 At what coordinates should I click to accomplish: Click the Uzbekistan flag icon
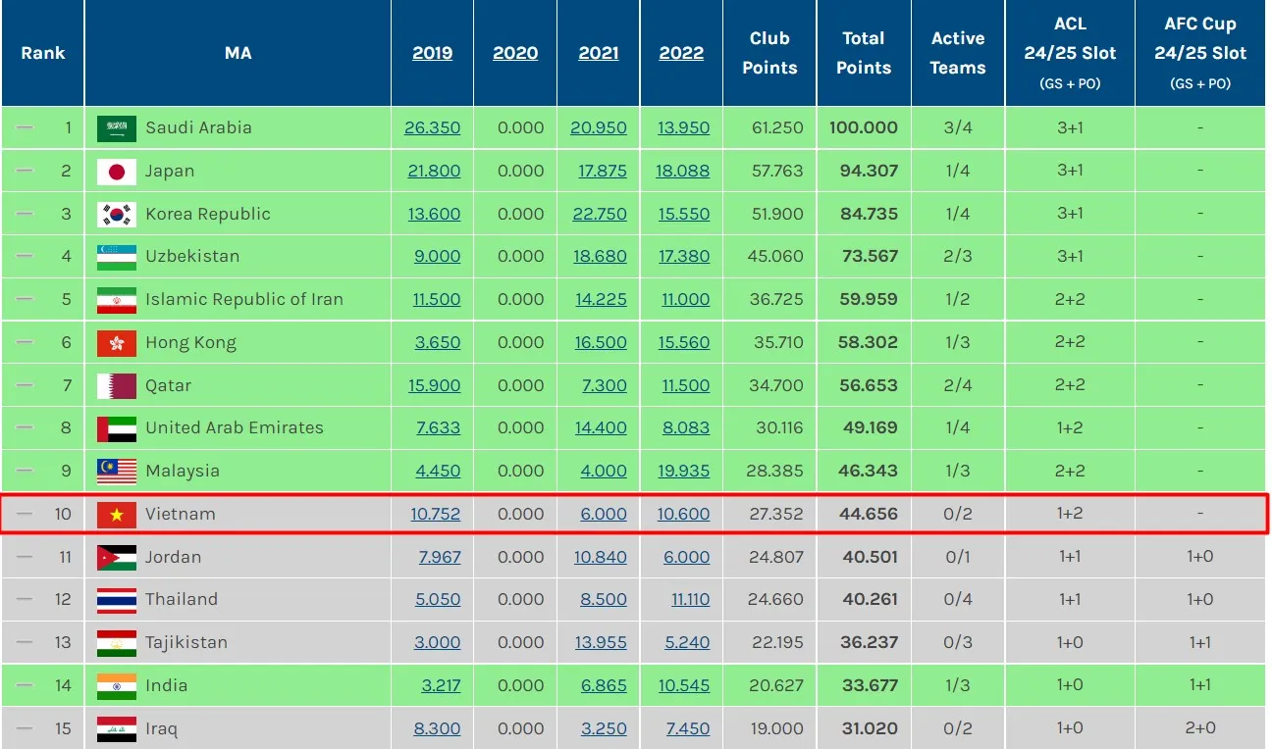[116, 257]
